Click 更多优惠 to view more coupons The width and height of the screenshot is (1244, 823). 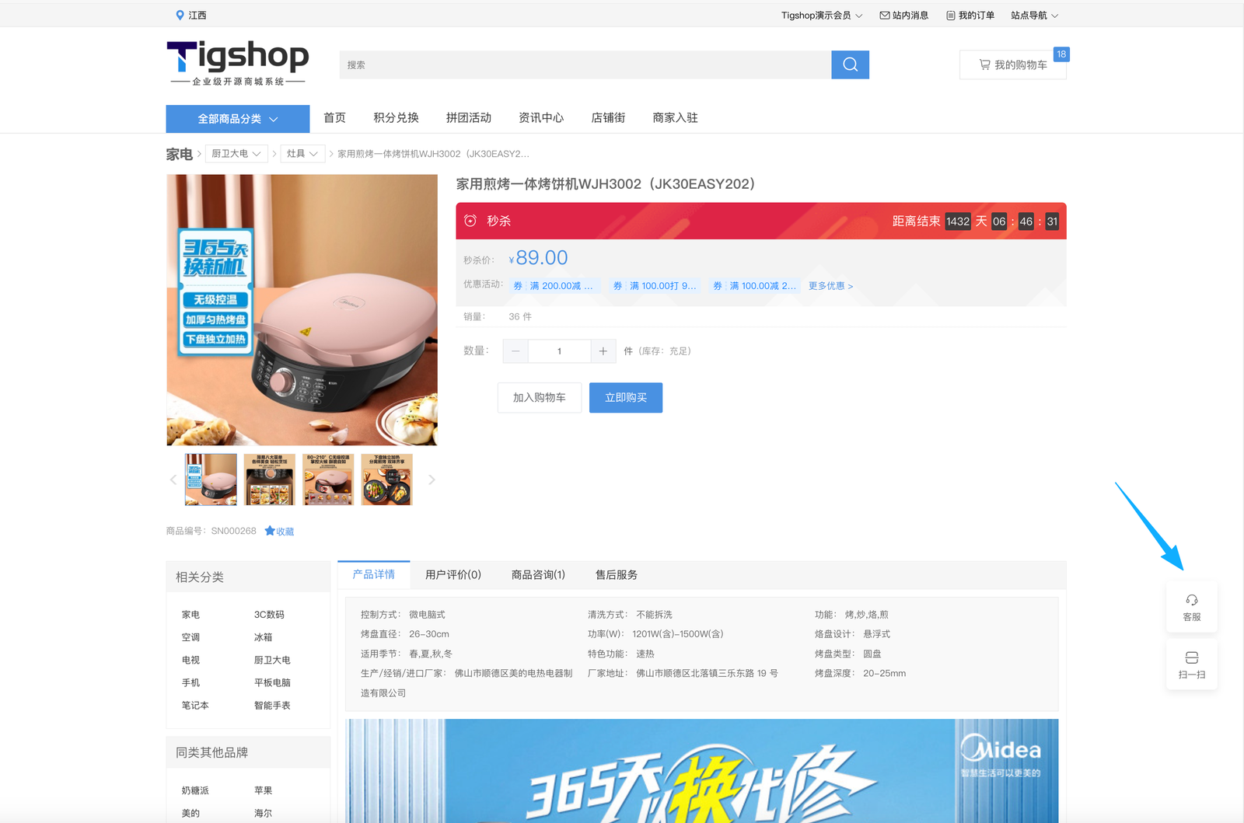point(830,286)
